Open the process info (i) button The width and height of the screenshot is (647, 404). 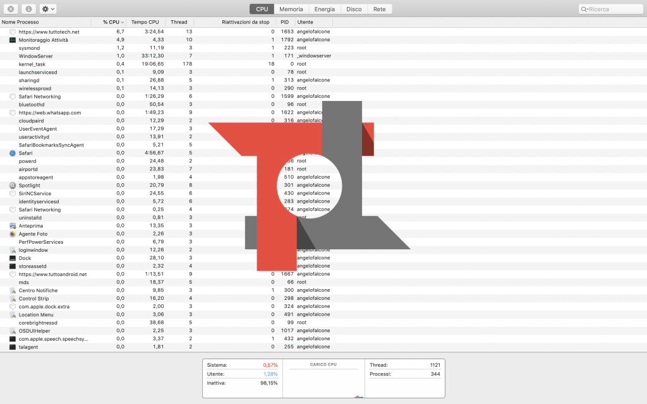pos(29,9)
